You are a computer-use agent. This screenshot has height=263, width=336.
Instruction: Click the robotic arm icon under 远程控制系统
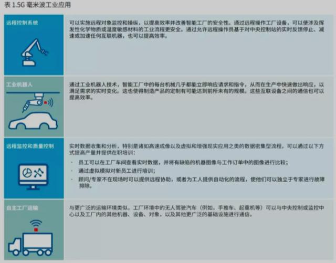tap(34, 52)
